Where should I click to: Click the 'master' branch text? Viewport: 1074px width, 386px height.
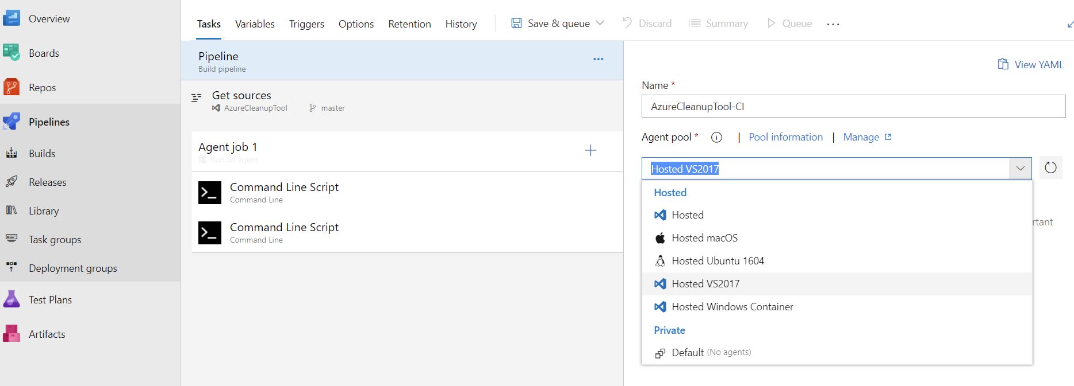333,108
